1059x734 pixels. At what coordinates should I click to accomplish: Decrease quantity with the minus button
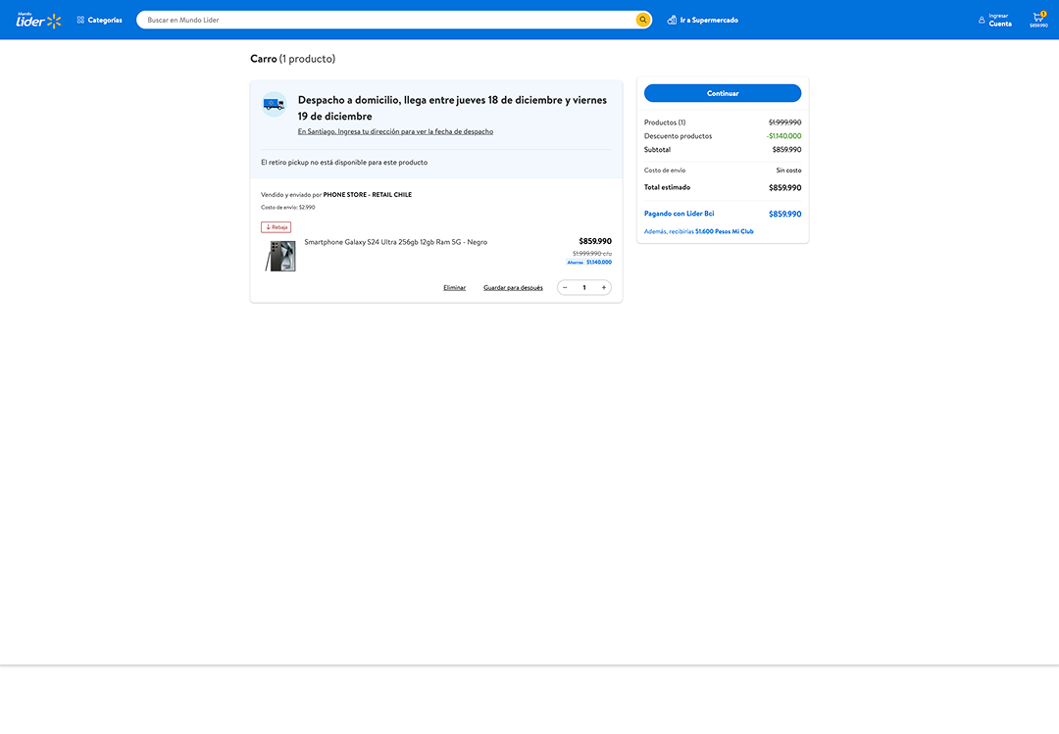(566, 288)
